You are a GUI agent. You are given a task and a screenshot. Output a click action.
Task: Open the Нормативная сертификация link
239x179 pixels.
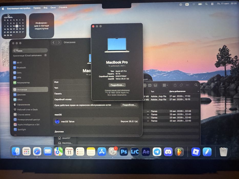click(117, 90)
